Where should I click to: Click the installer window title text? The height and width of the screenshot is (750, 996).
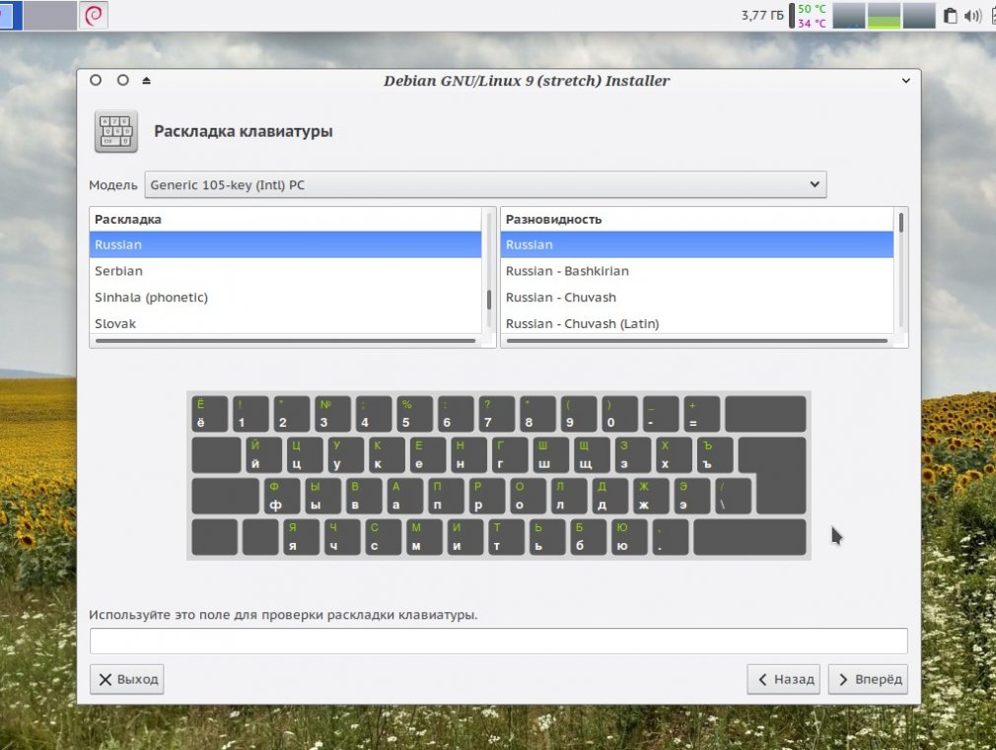526,81
